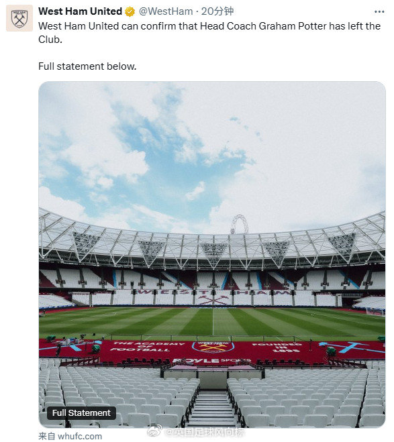
Task: Click 'The Academy of Football' banner text
Action: (x=146, y=347)
